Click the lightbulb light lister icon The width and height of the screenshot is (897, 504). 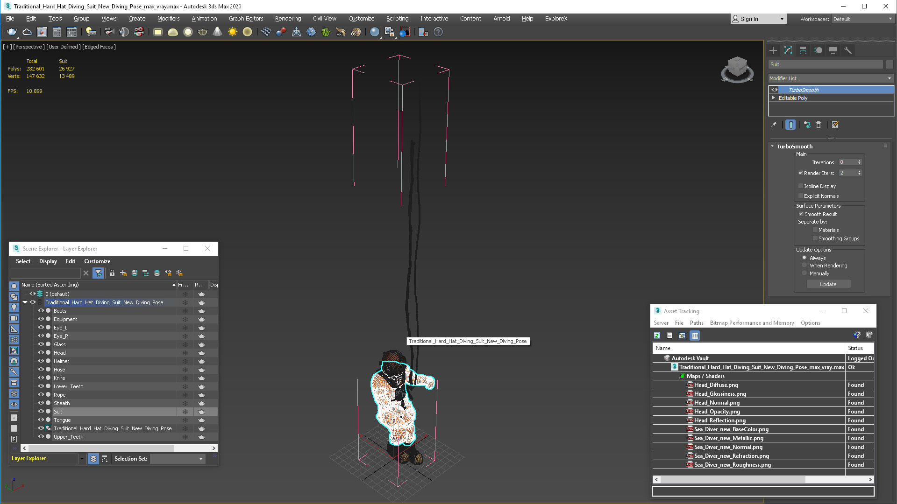point(91,32)
